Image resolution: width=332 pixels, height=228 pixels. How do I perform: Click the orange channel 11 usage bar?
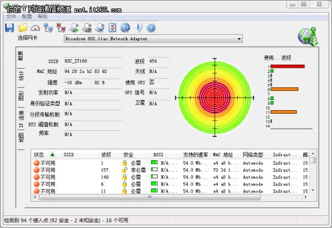(x=283, y=112)
